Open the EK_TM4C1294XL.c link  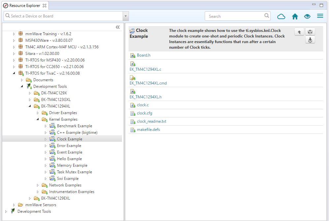click(x=145, y=69)
